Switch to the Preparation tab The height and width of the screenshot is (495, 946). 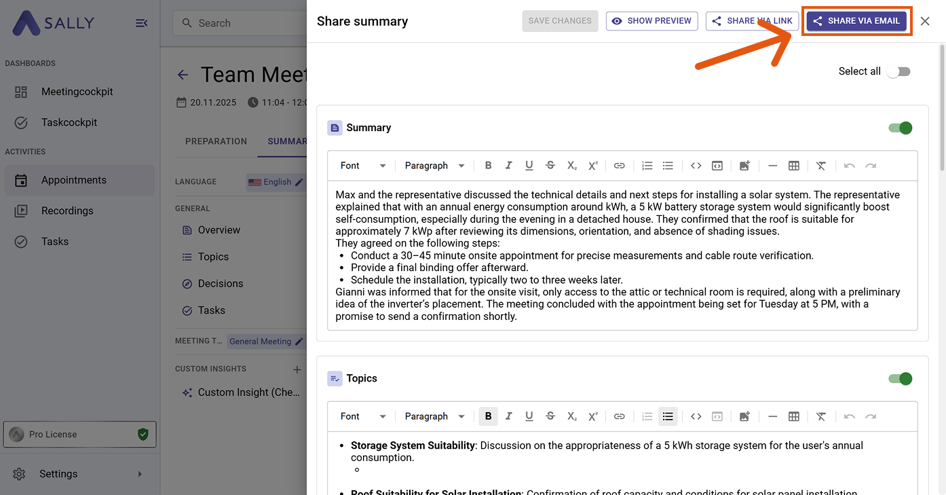coord(216,141)
